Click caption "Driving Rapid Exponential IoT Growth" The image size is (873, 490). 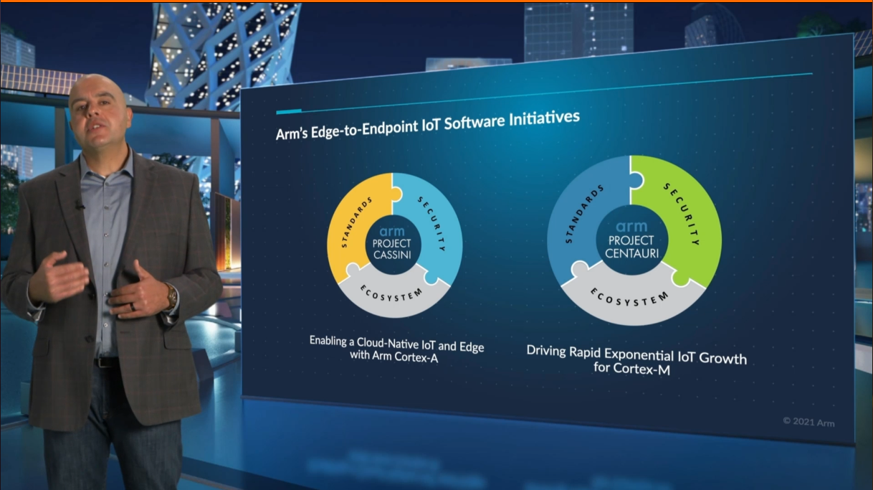(x=636, y=354)
